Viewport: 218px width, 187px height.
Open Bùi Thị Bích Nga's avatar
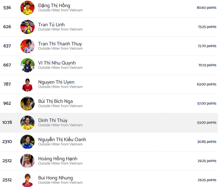(27, 104)
